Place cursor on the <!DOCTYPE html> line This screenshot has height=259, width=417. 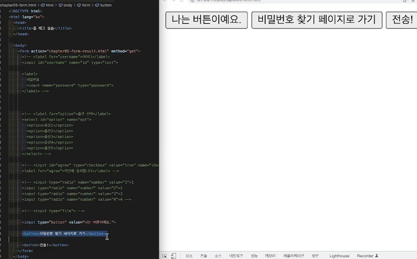25,11
